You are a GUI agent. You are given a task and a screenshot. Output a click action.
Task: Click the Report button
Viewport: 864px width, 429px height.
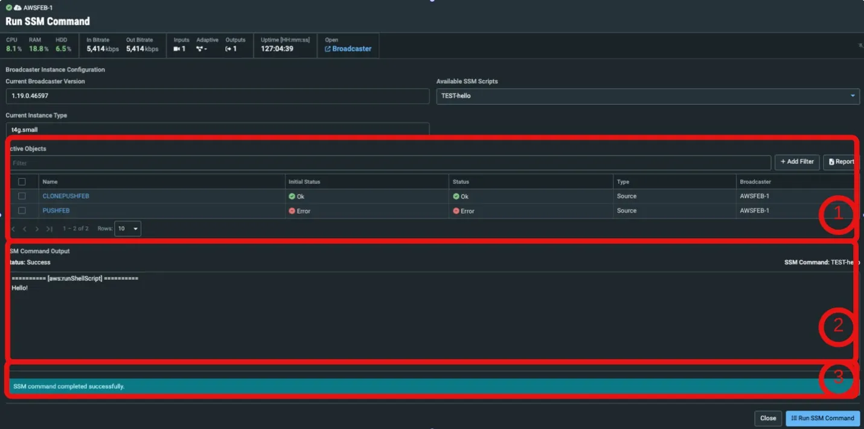tap(841, 162)
